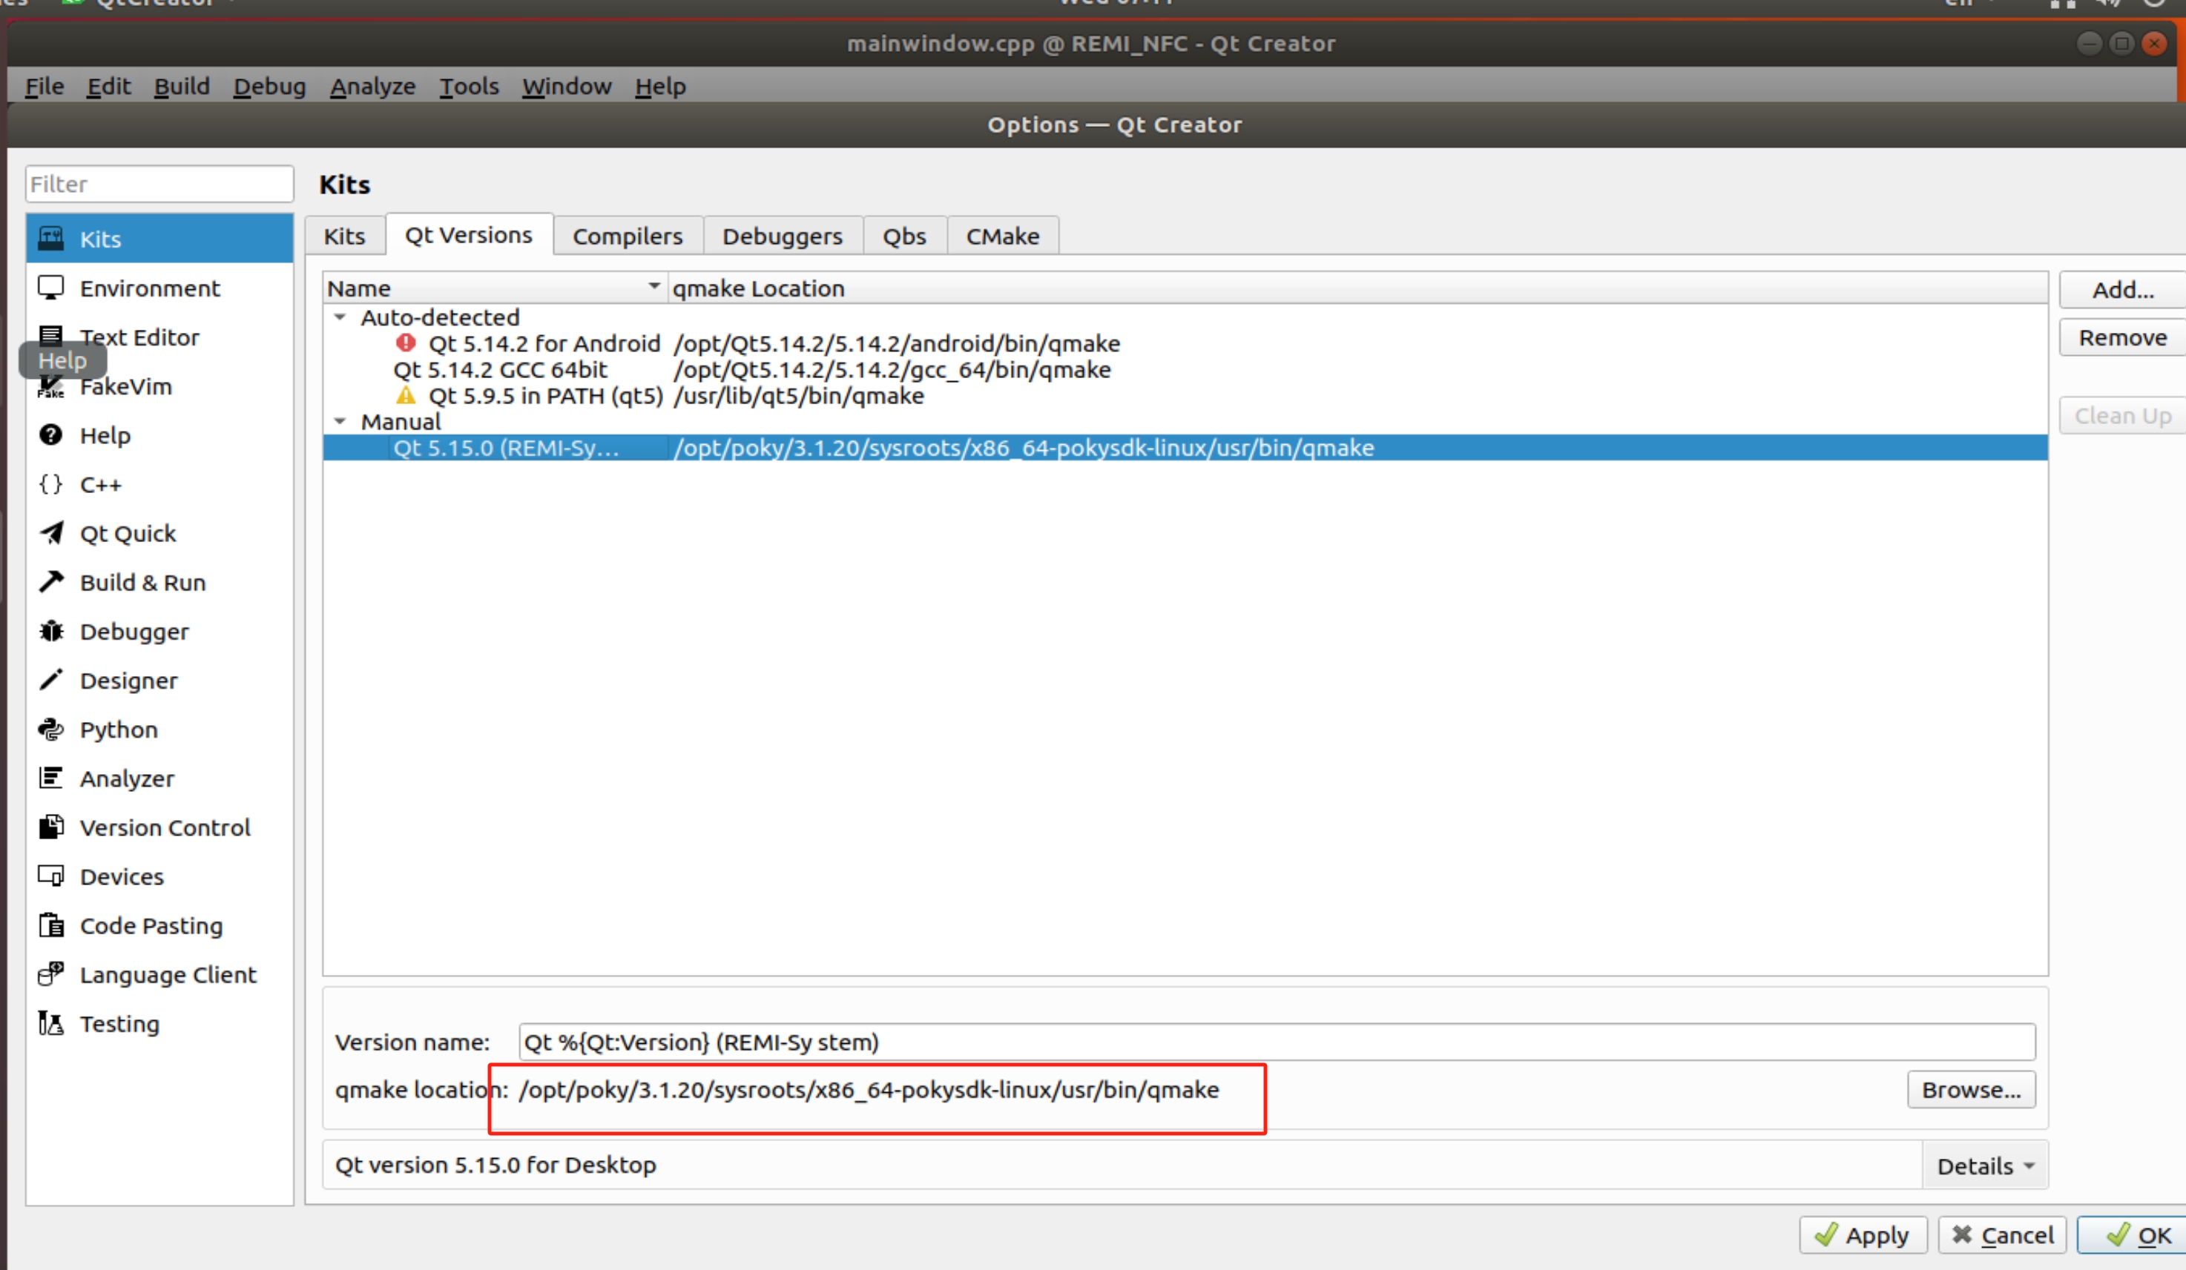Open Debugger bug icon
This screenshot has width=2186, height=1270.
tap(51, 631)
